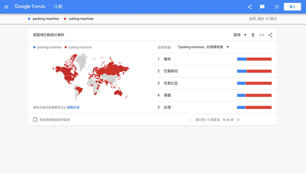Open the hamburger main menu

coord(6,7)
